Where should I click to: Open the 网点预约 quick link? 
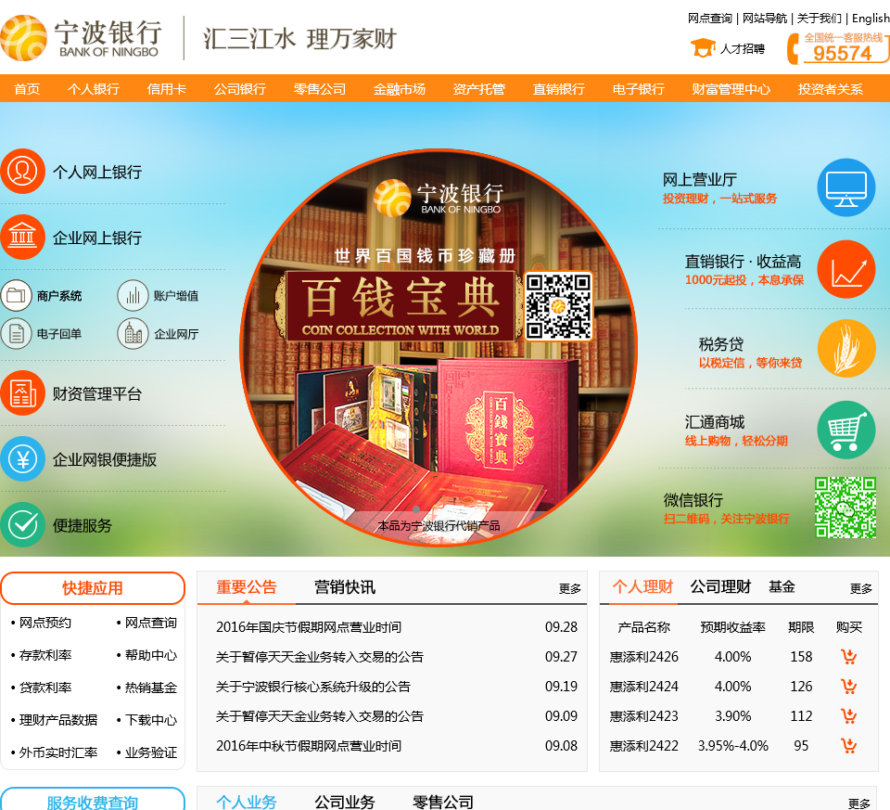[44, 623]
